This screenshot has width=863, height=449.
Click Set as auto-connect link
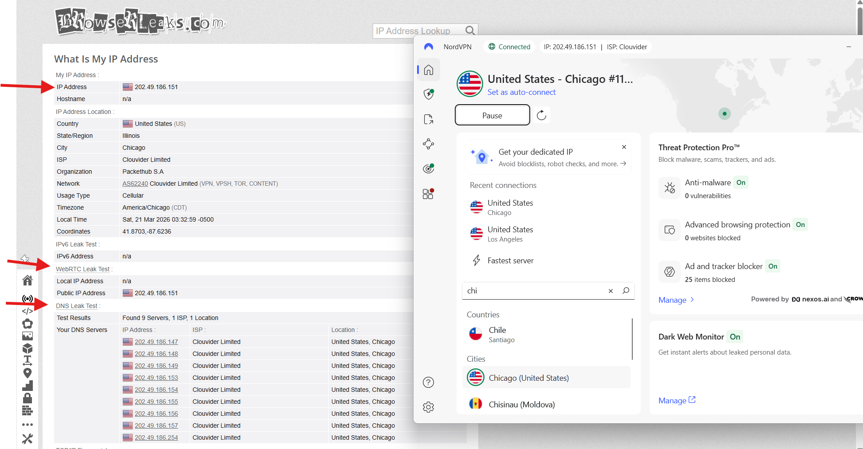tap(521, 92)
